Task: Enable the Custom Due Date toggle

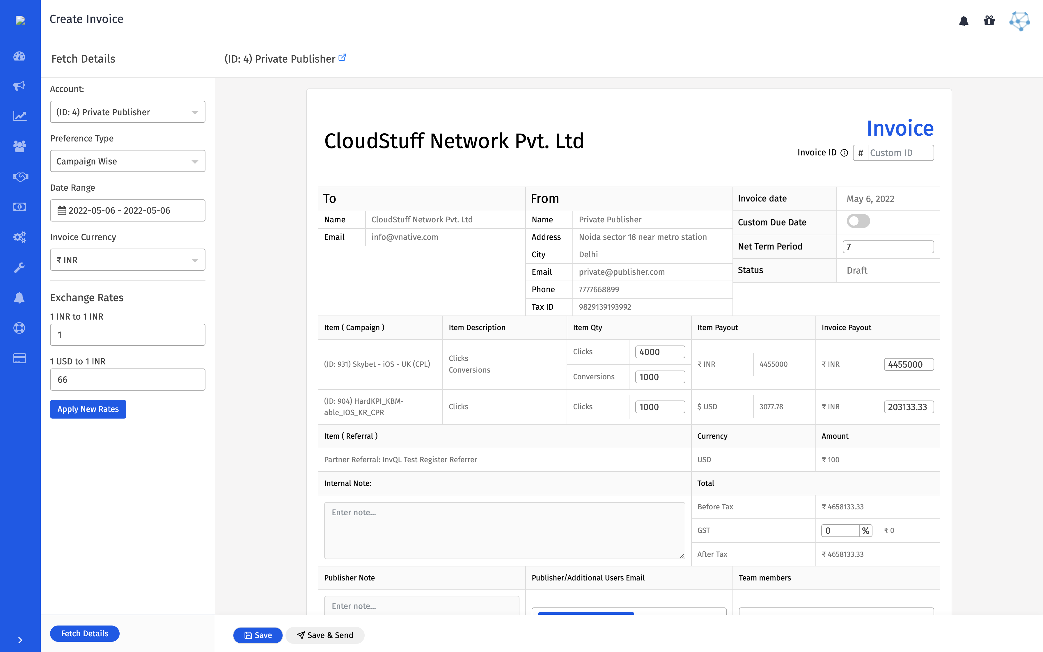Action: [858, 221]
